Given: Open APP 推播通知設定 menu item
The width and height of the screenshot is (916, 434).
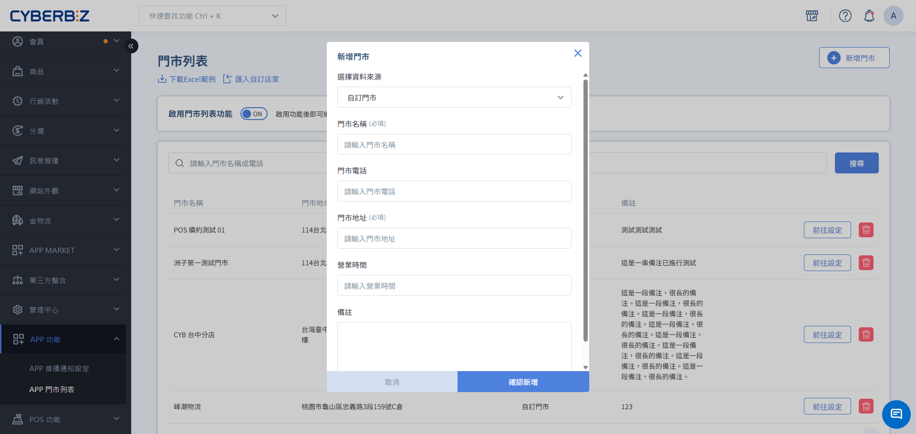Looking at the screenshot, I should pos(59,368).
